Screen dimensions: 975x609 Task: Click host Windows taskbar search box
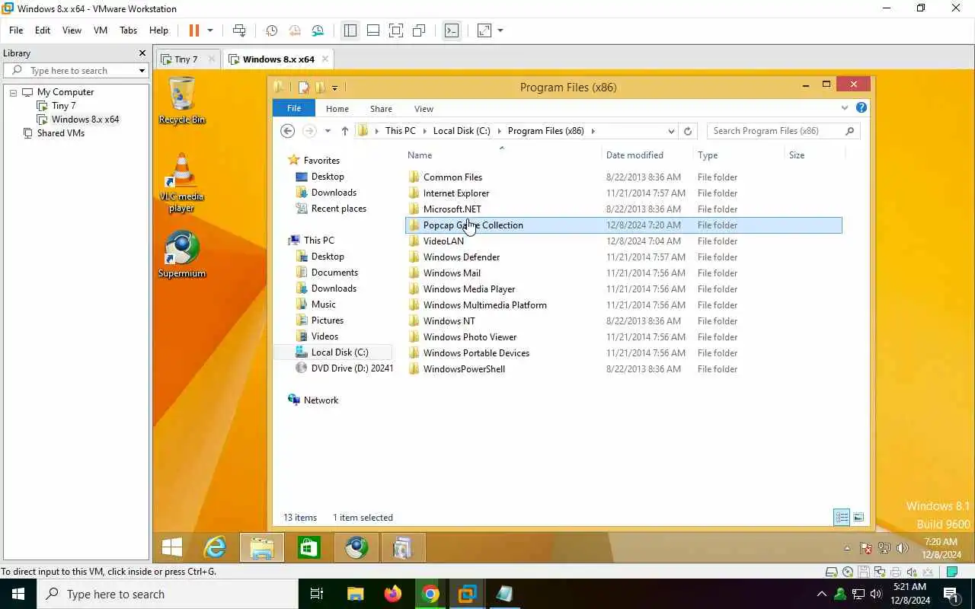[168, 594]
